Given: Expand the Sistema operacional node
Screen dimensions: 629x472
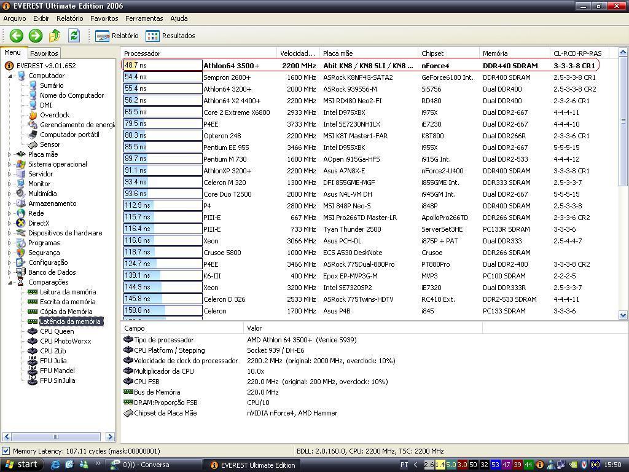Looking at the screenshot, I should [x=10, y=164].
